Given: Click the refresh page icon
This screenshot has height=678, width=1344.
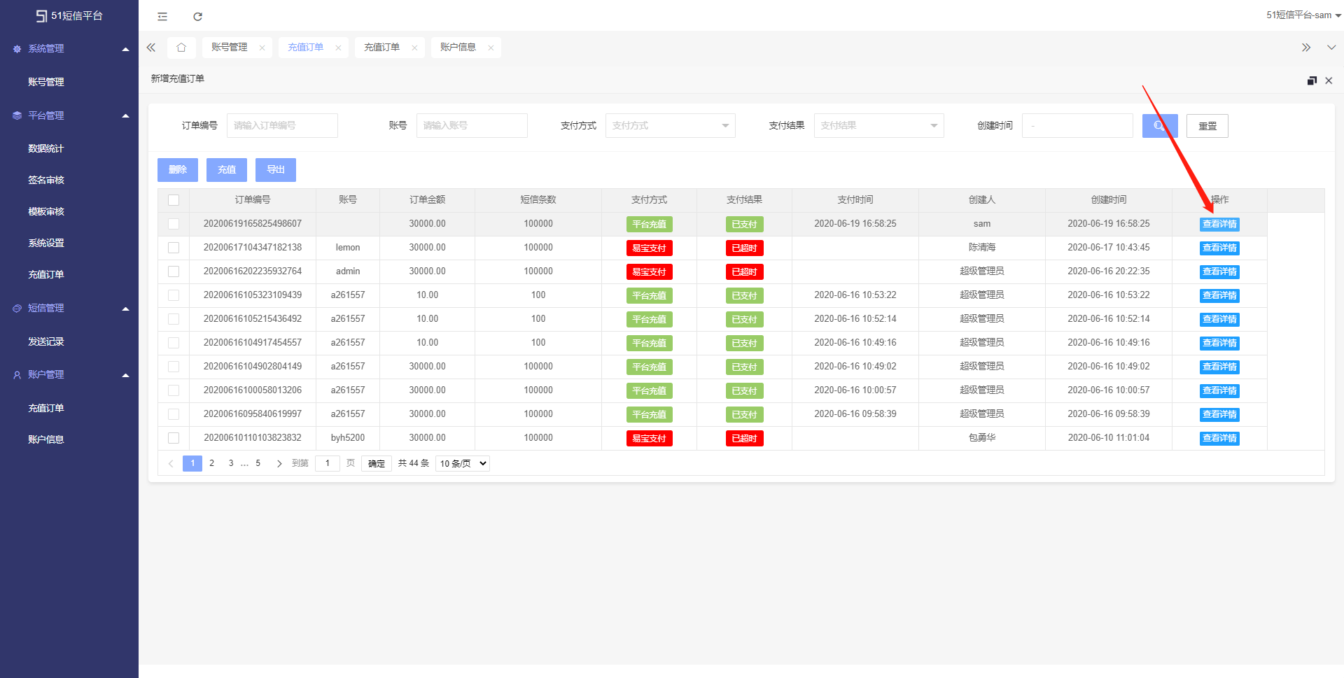Looking at the screenshot, I should coord(197,16).
